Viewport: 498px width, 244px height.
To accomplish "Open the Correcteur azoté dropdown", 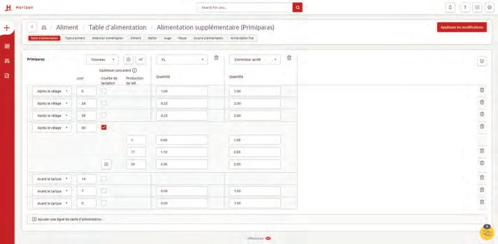I will (x=255, y=59).
